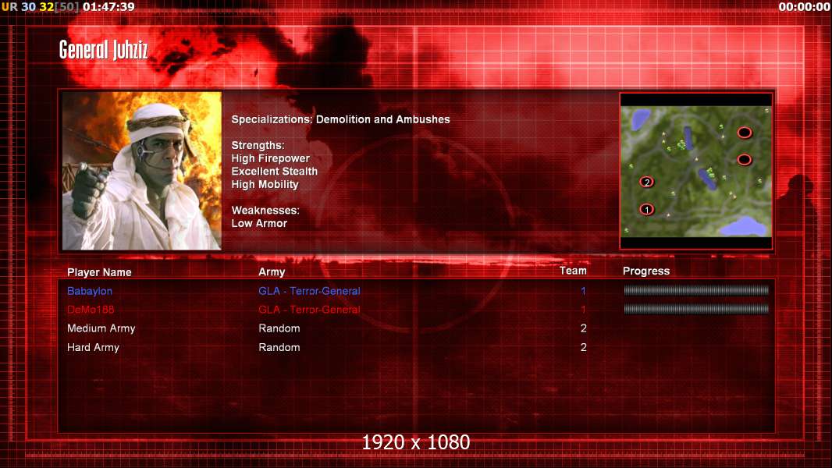Image resolution: width=832 pixels, height=468 pixels.
Task: Click Babaylon's GLA - Terror-General army
Action: coord(309,291)
